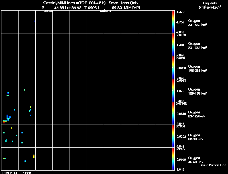The width and height of the screenshot is (228, 174).
Task: Click the 'MIMI/APL' text in header
Action: pyautogui.click(x=133, y=8)
